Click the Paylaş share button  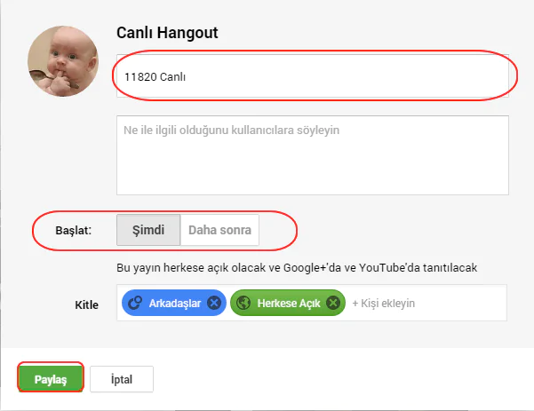pos(51,379)
